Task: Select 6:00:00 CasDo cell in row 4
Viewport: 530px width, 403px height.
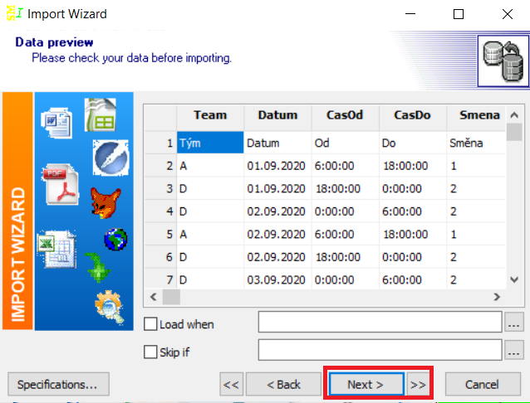Action: tap(413, 211)
